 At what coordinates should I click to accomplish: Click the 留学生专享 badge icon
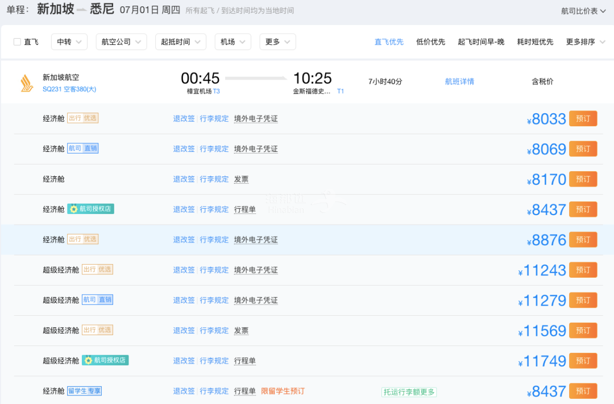84,391
